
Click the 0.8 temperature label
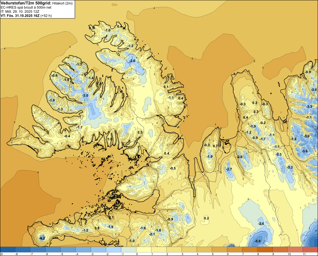97,228
